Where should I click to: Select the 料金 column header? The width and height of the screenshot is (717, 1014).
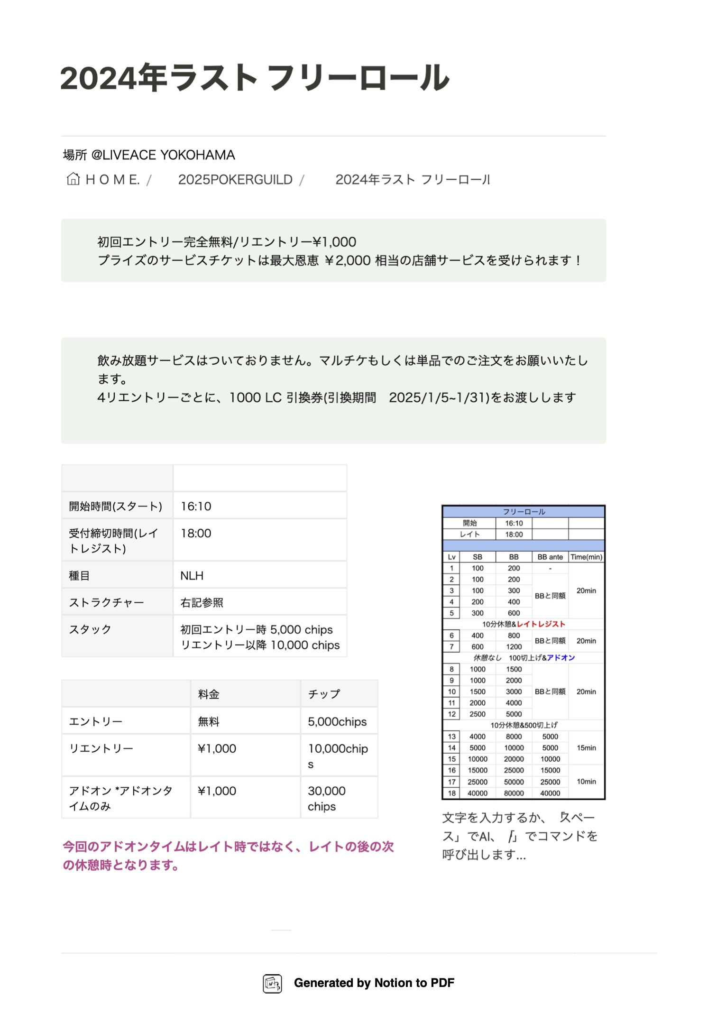point(209,694)
